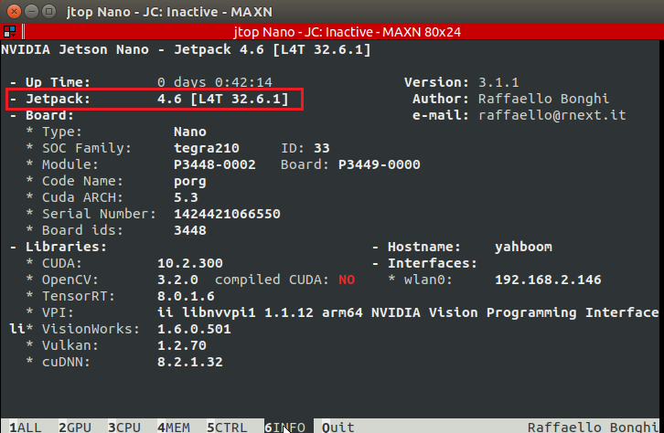Click the serial number 1424421066550
Viewport: 664px width, 433px height.
coord(227,214)
